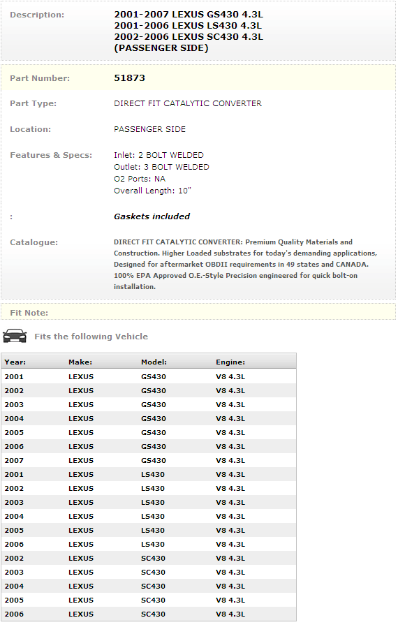Click the Overall Length 10" spec

point(152,191)
